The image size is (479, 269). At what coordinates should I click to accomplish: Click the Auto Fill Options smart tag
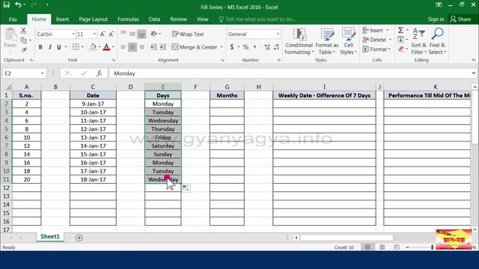(186, 188)
